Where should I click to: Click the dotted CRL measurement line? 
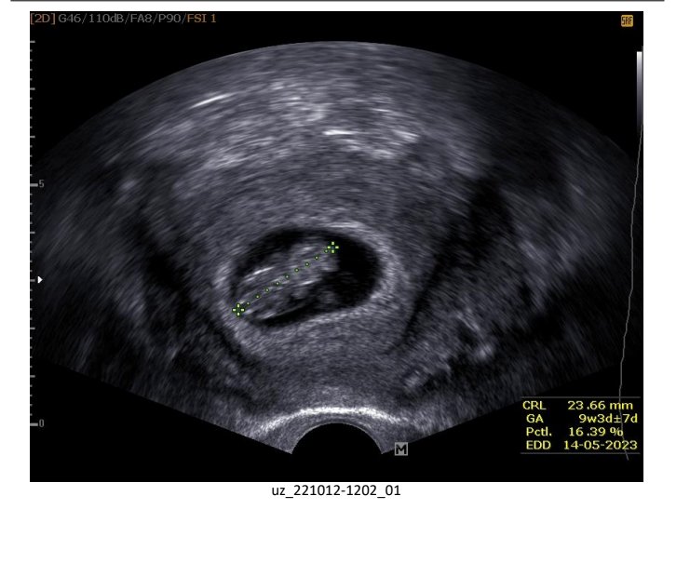285,278
